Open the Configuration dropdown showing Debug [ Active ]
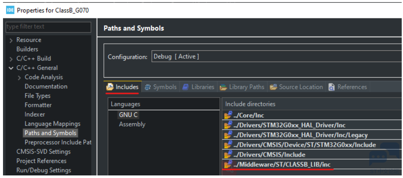 coord(277,57)
